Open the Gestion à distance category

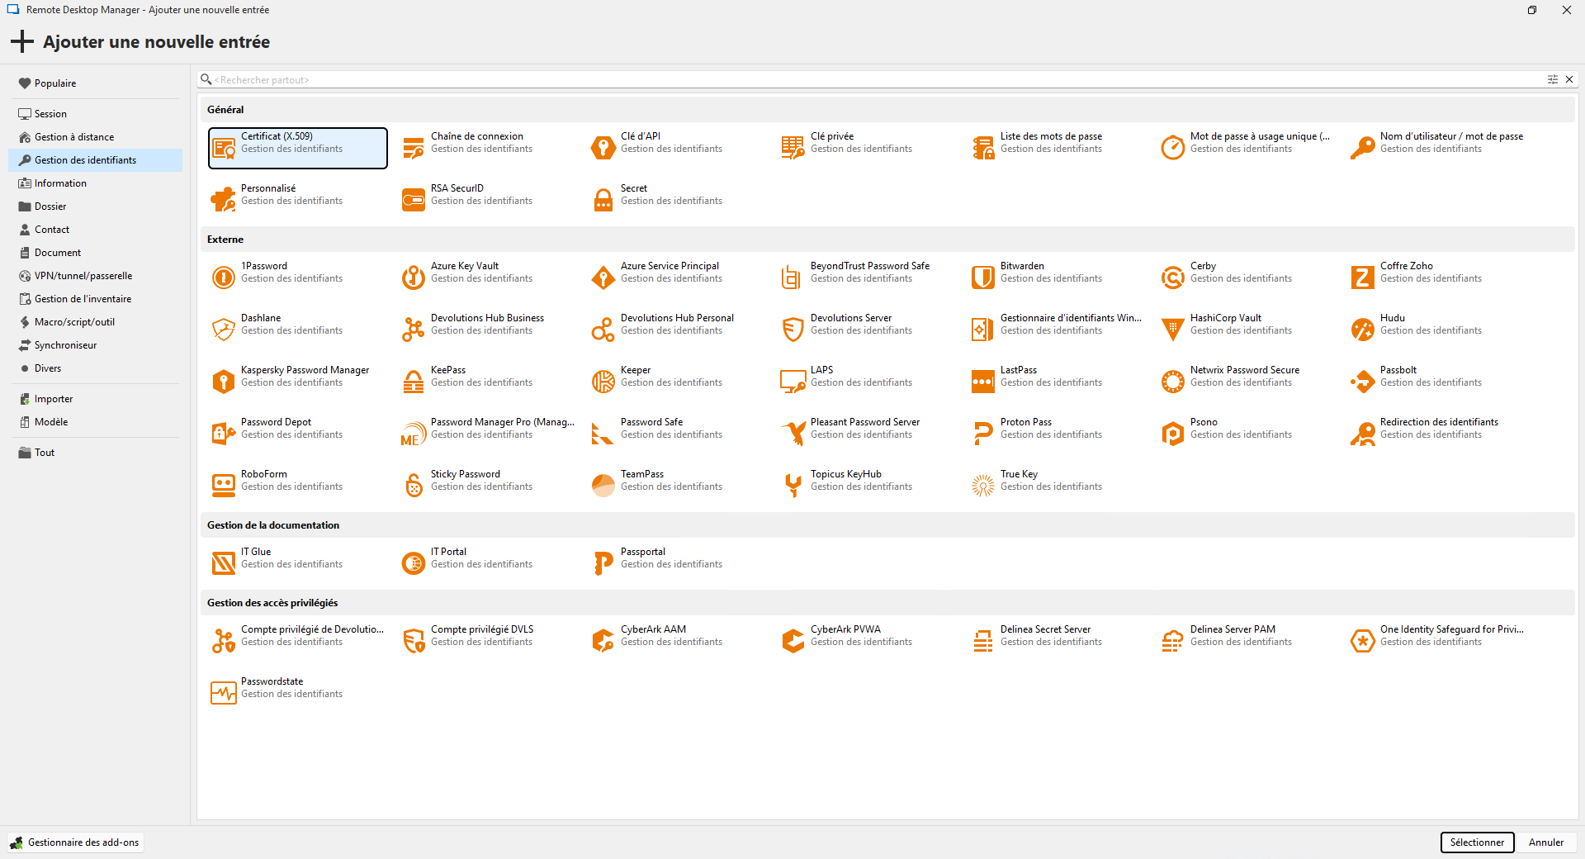(x=96, y=137)
